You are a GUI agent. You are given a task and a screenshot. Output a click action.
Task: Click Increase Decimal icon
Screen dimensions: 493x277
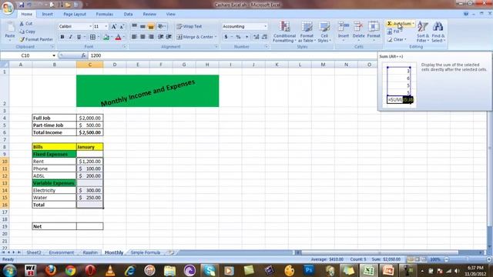257,37
